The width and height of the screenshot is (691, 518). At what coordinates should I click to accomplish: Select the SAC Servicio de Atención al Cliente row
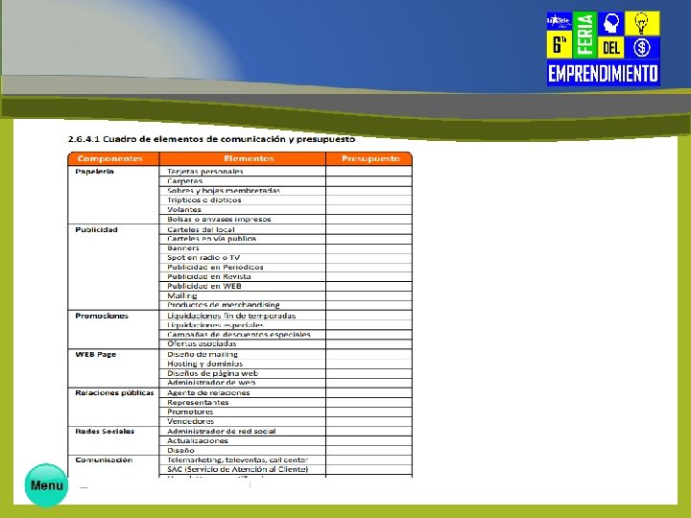(243, 469)
